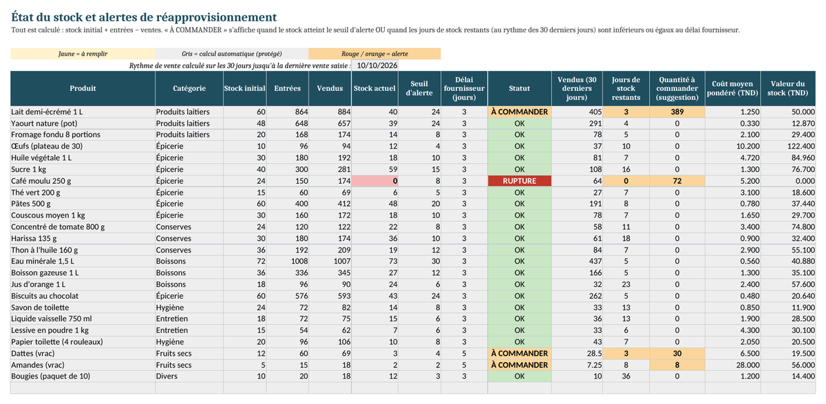The image size is (826, 404).
Task: Click the 'Boisson gazeuse 1 L' cell
Action: [x=83, y=273]
